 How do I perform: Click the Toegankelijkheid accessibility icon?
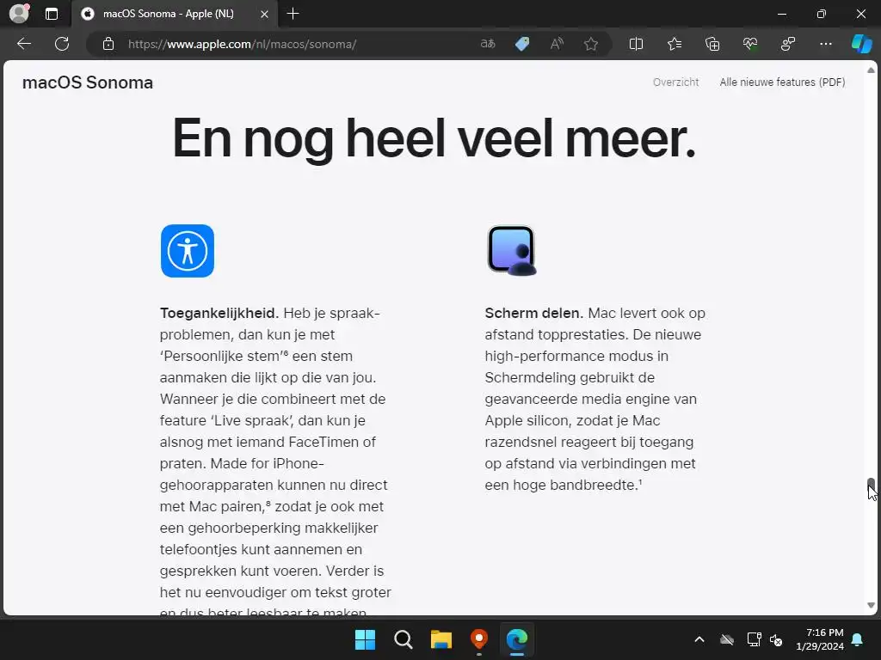[x=188, y=251]
